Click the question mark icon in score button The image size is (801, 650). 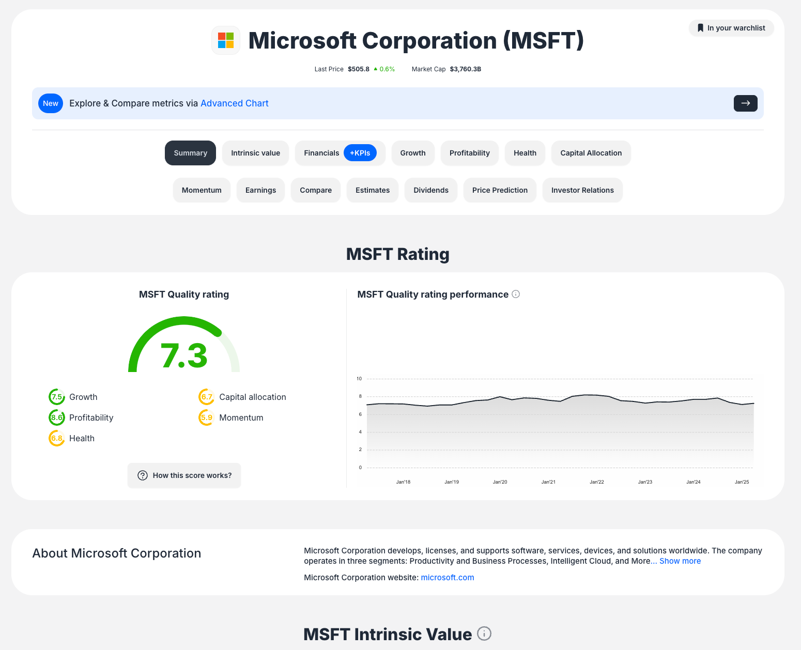pos(143,475)
